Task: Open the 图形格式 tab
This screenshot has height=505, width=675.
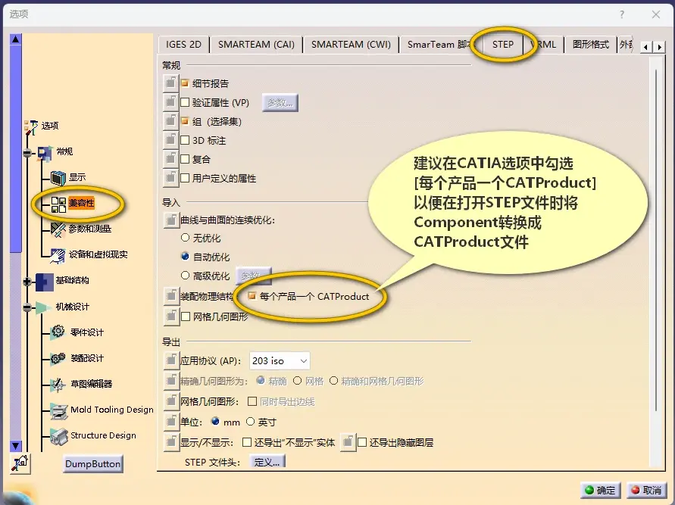Action: point(591,45)
